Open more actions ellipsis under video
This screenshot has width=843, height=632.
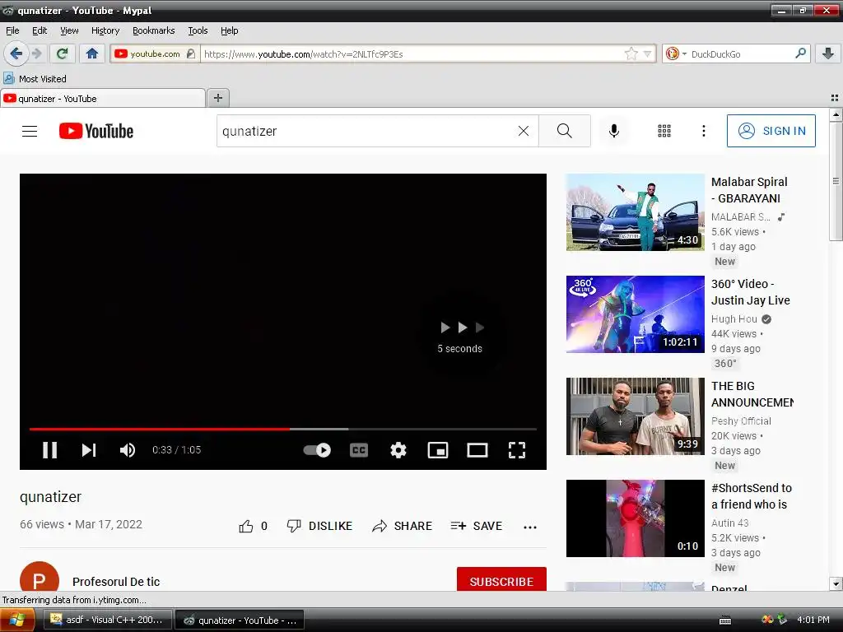(530, 527)
